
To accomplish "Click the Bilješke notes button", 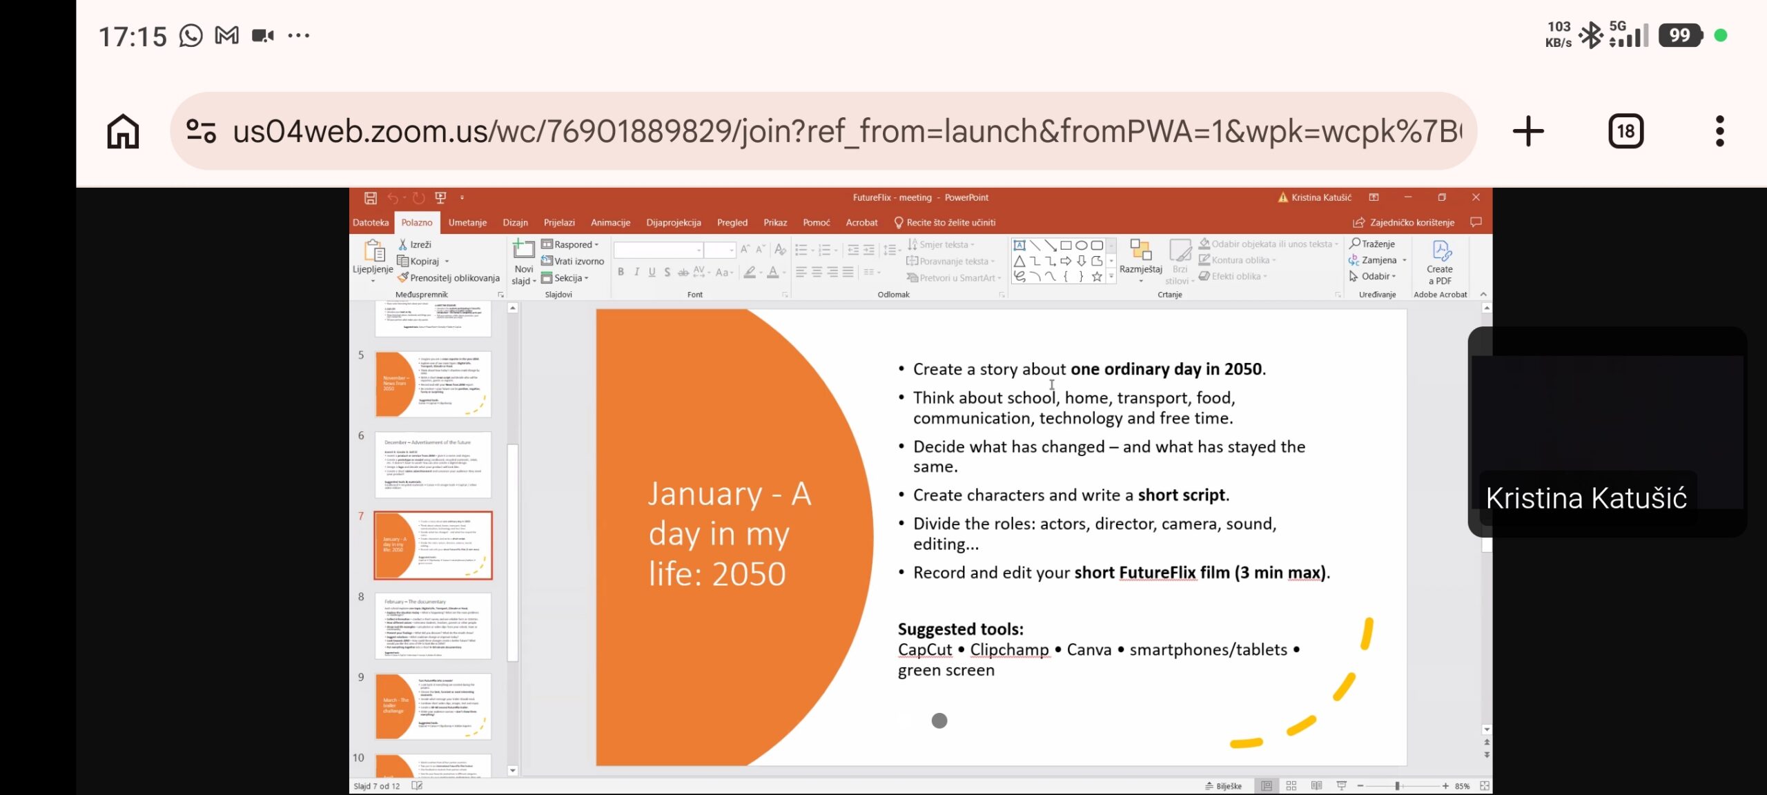I will (x=1224, y=786).
